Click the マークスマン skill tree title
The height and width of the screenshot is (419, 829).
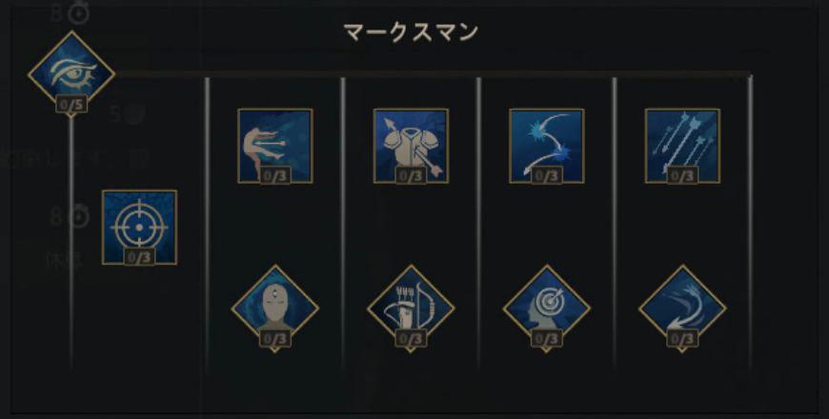(411, 32)
